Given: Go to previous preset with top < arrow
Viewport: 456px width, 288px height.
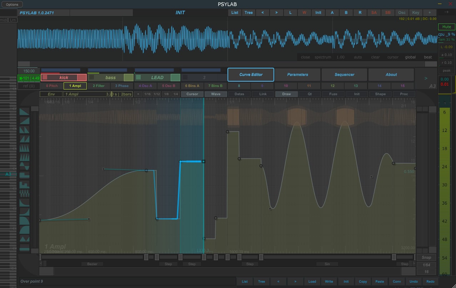Looking at the screenshot, I should [x=263, y=12].
